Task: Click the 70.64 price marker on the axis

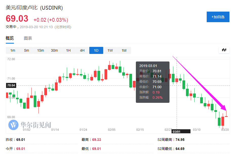Action: point(11,85)
